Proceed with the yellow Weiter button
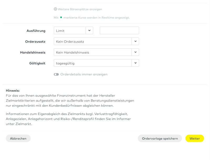This screenshot has height=160, width=210. 195,138
